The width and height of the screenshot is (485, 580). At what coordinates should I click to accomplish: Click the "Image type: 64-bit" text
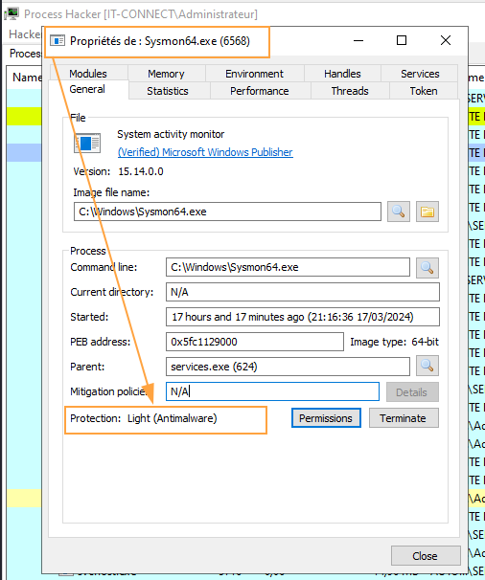click(x=394, y=342)
